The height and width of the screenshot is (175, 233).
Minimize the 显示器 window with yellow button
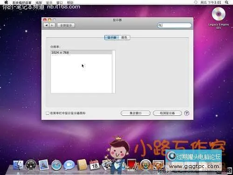pyautogui.click(x=50, y=20)
